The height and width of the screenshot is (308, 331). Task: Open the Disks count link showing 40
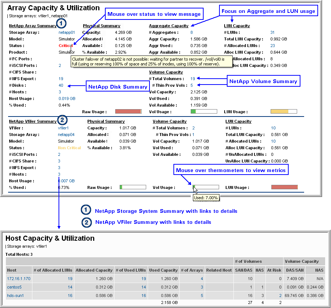tap(61, 86)
